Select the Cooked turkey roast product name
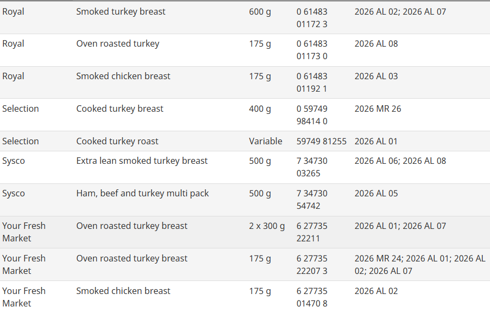 [x=117, y=141]
